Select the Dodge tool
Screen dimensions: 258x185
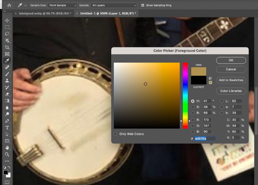(x=7, y=114)
